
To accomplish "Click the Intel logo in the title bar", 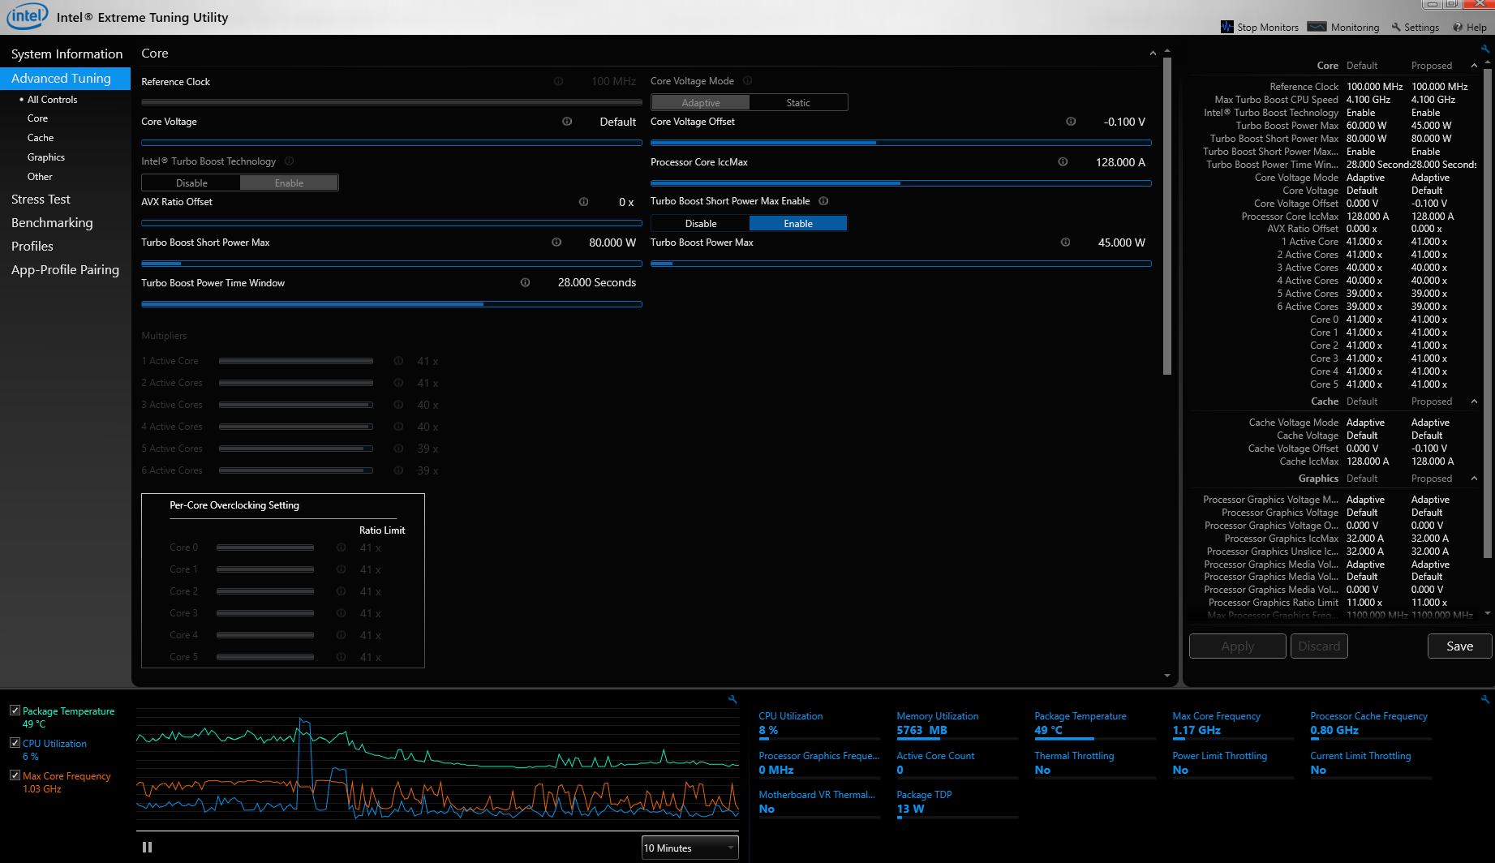I will [x=28, y=16].
